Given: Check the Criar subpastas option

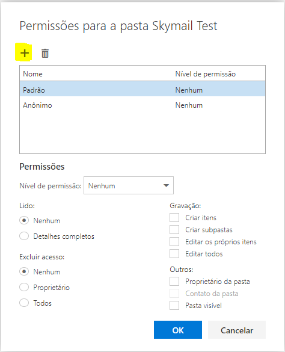Looking at the screenshot, I should click(174, 230).
